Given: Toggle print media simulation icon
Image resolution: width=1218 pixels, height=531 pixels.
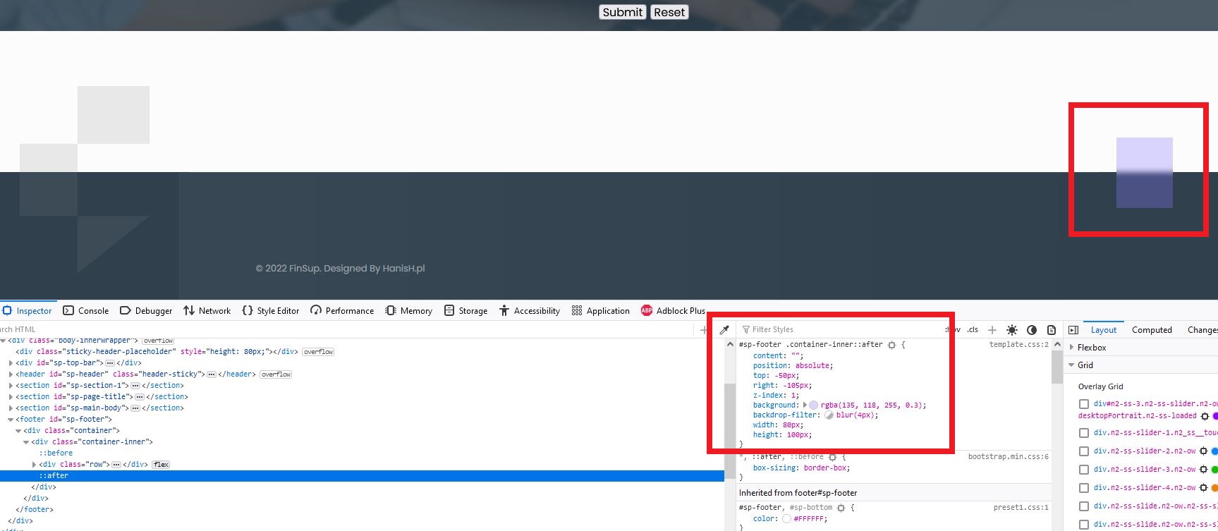Looking at the screenshot, I should pyautogui.click(x=1052, y=330).
